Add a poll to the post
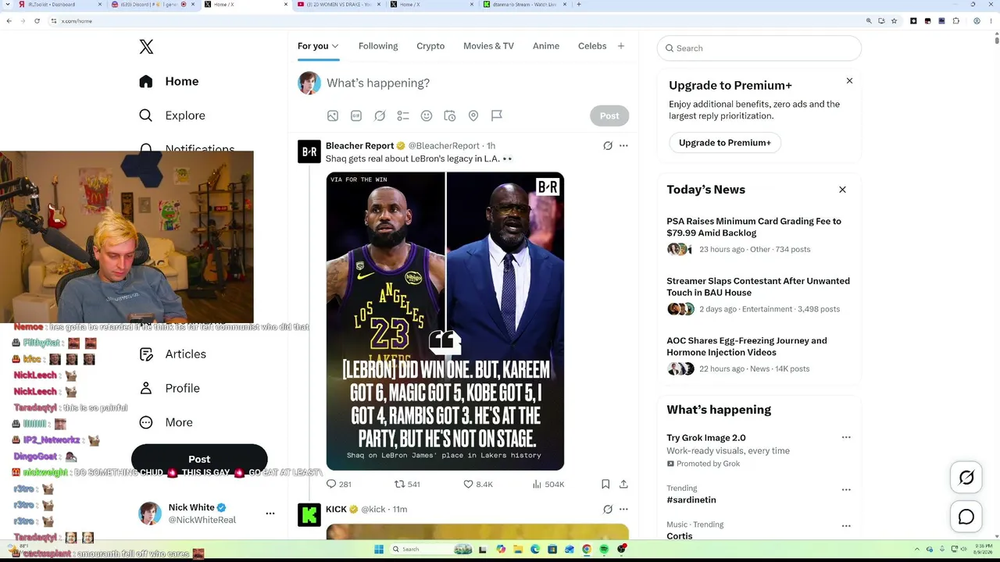The width and height of the screenshot is (1000, 562). point(403,116)
